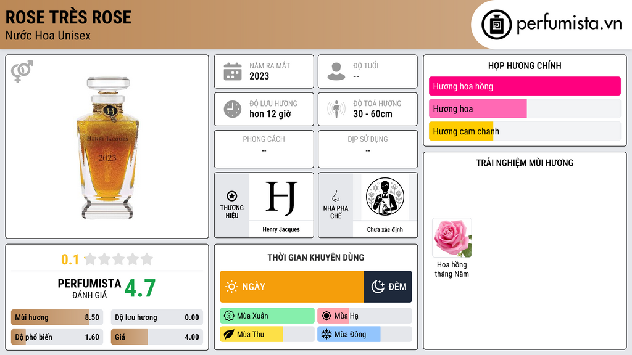Screen dimensions: 632x355
Task: Click the Rose Très Rose bottle image
Action: tap(107, 148)
